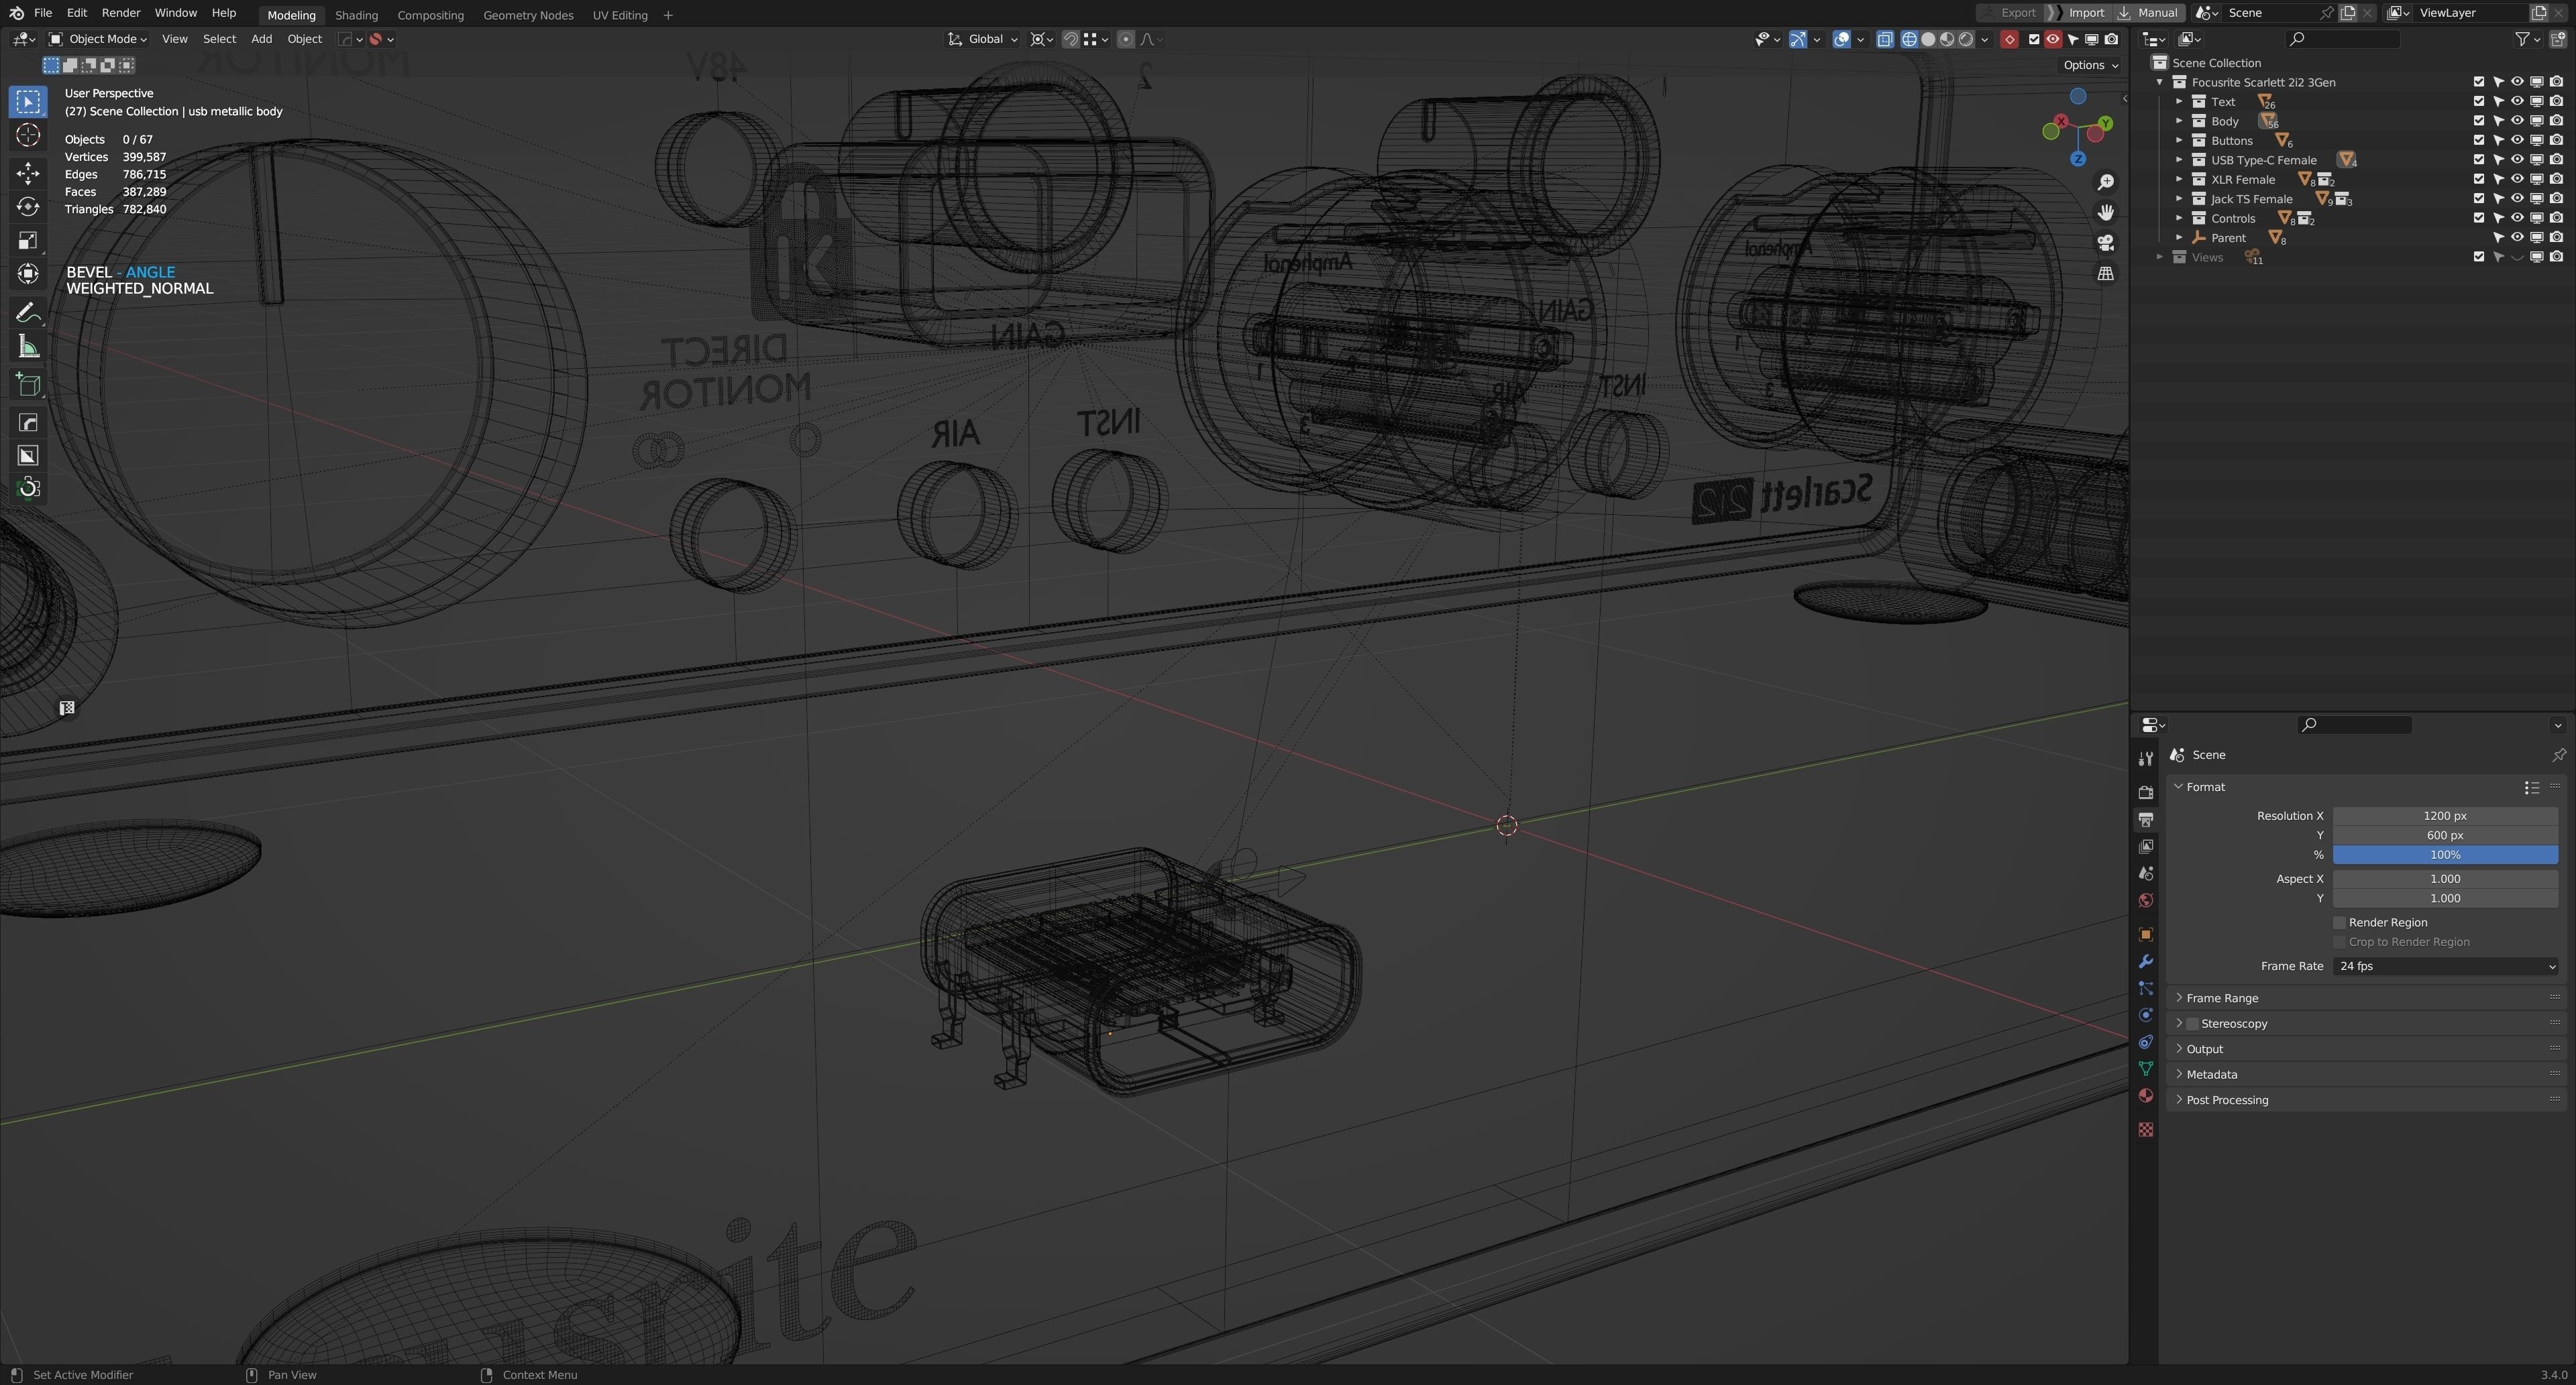Click the zoom magnifier viewport gizmo
This screenshot has width=2576, height=1385.
point(2105,182)
